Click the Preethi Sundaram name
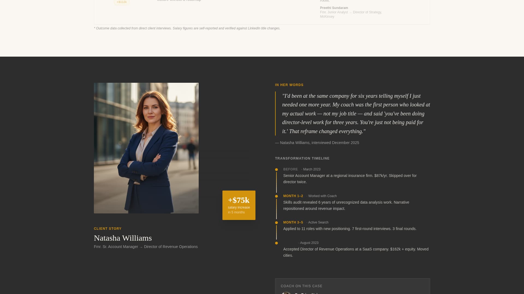 point(334,8)
